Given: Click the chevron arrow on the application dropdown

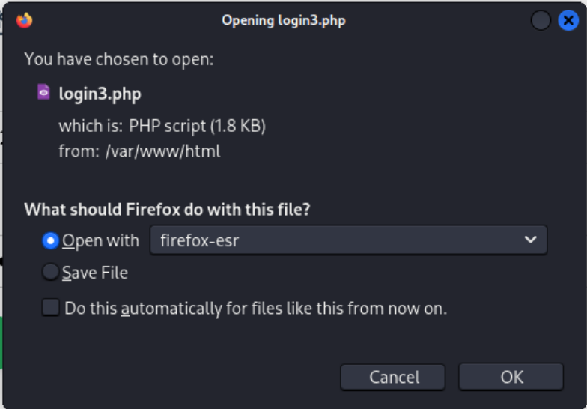Looking at the screenshot, I should (x=531, y=240).
